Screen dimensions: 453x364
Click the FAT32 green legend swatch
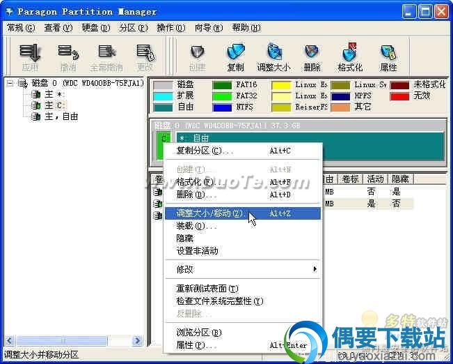pyautogui.click(x=222, y=96)
